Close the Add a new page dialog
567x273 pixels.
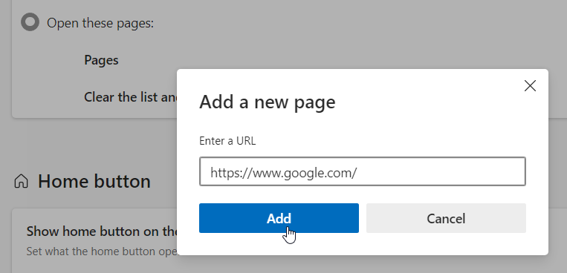[530, 86]
